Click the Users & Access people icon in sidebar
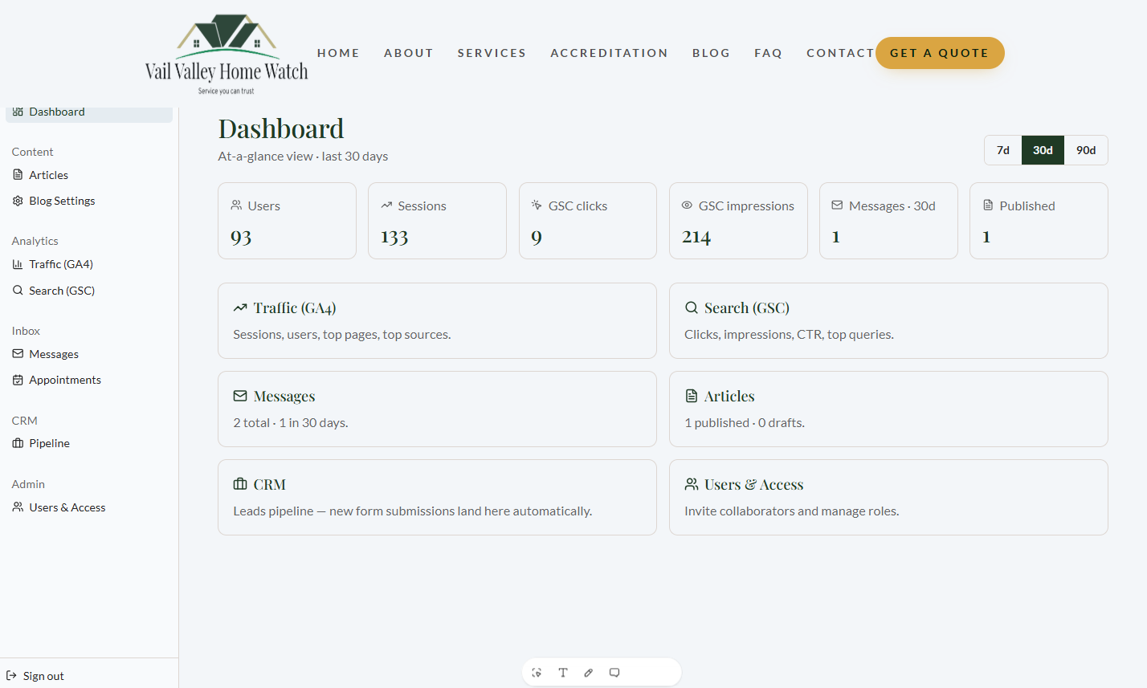Image resolution: width=1147 pixels, height=688 pixels. click(x=18, y=507)
